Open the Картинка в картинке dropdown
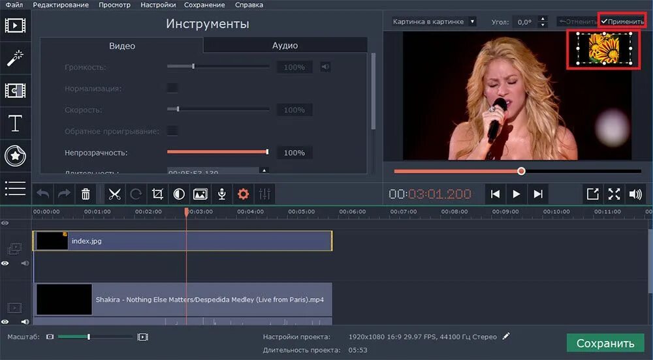Viewport: 653px width, 360px height. click(434, 22)
